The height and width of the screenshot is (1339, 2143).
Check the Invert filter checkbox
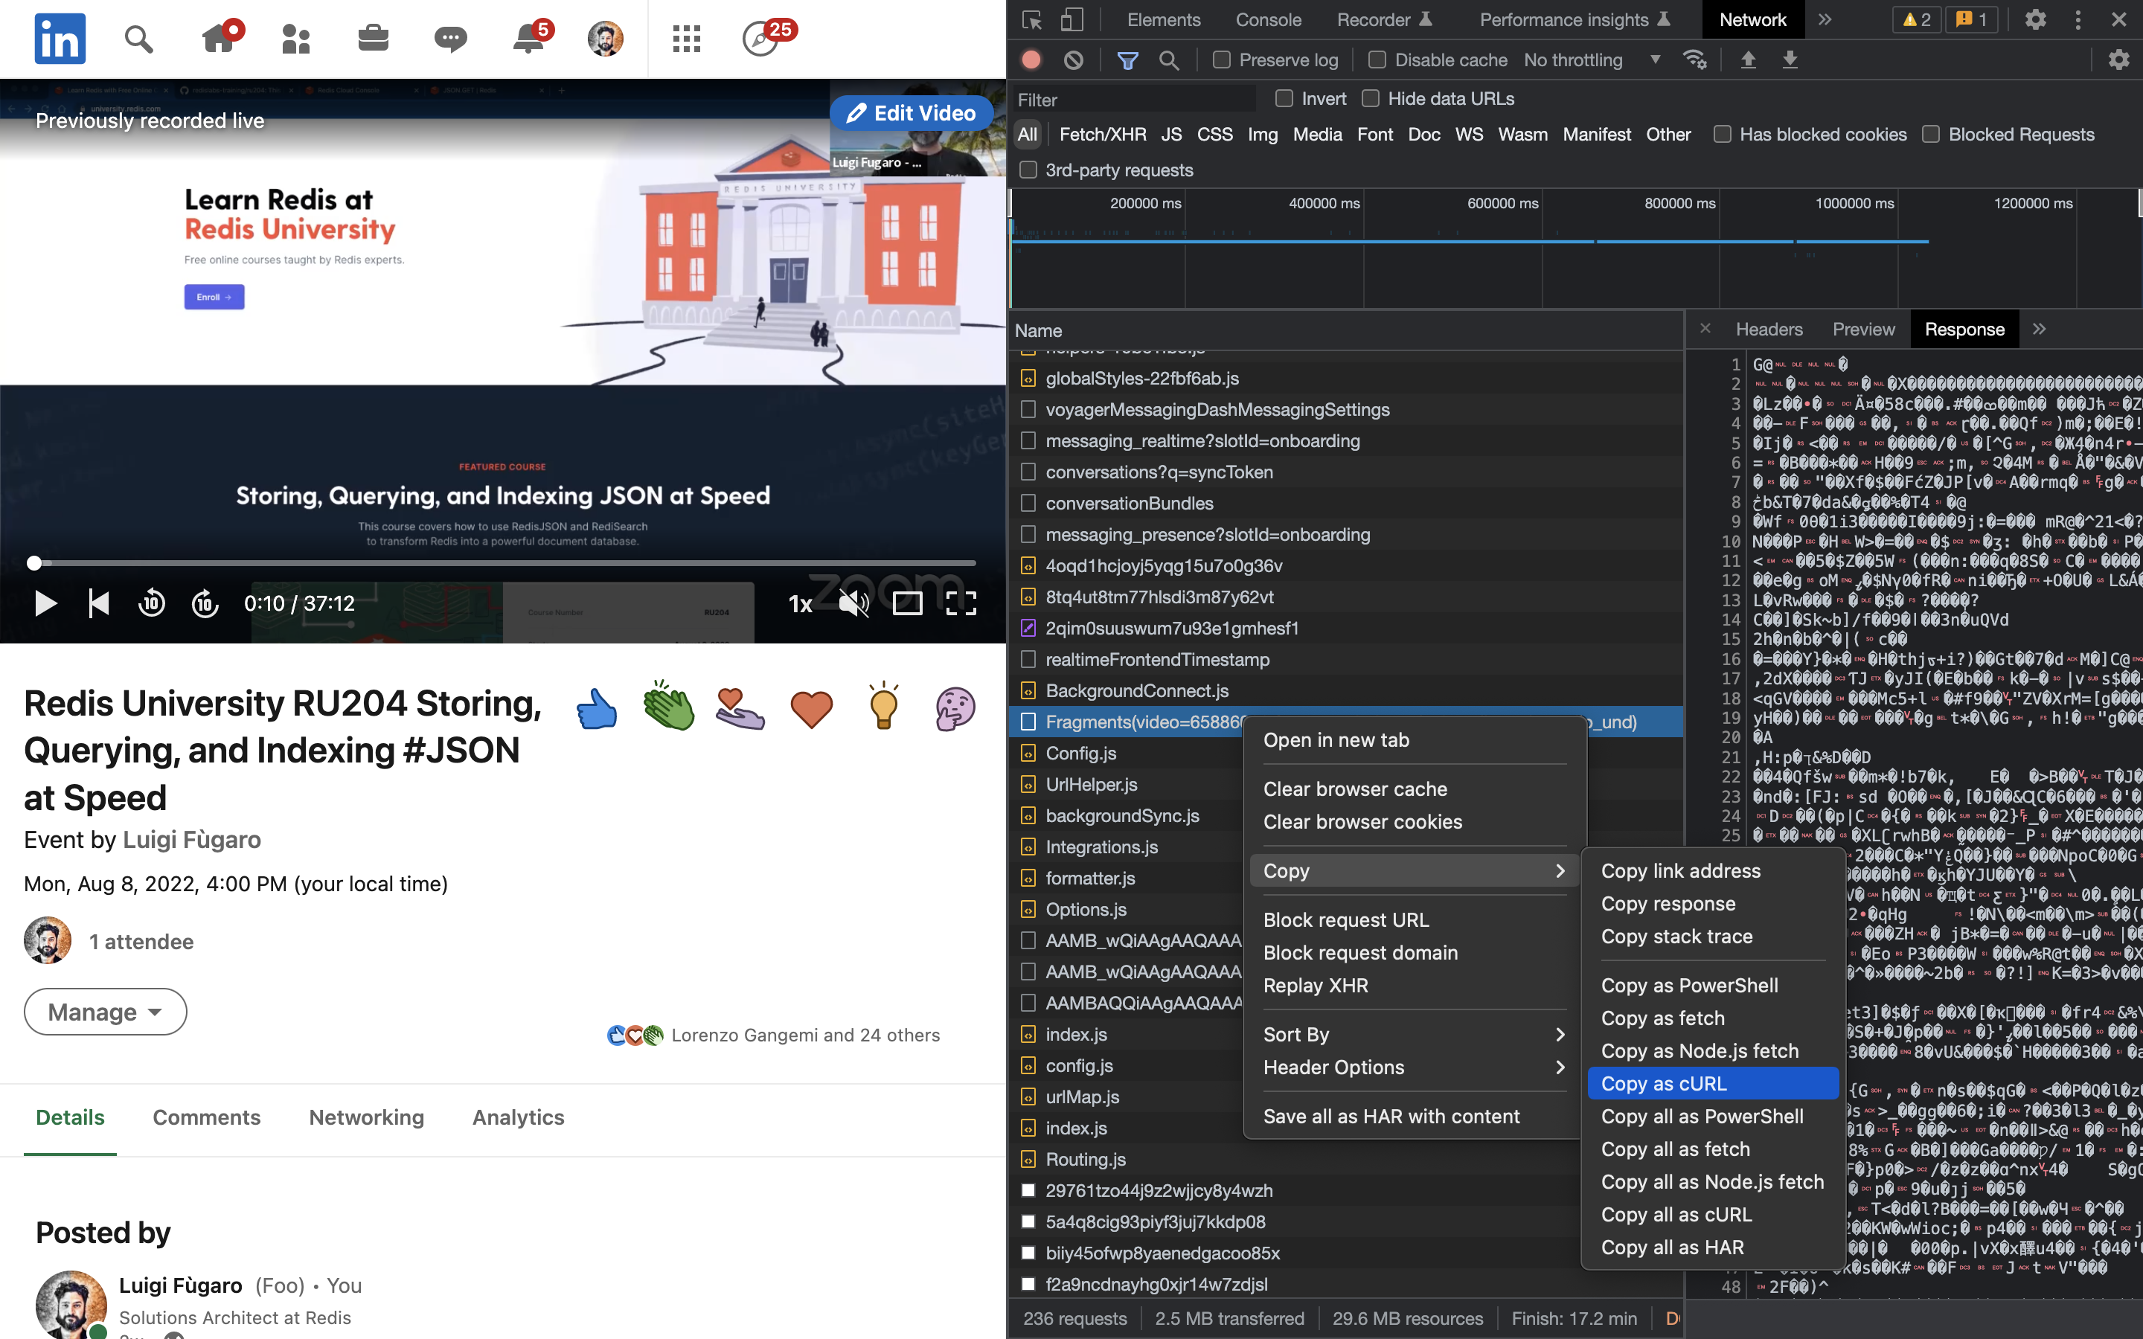click(1284, 98)
